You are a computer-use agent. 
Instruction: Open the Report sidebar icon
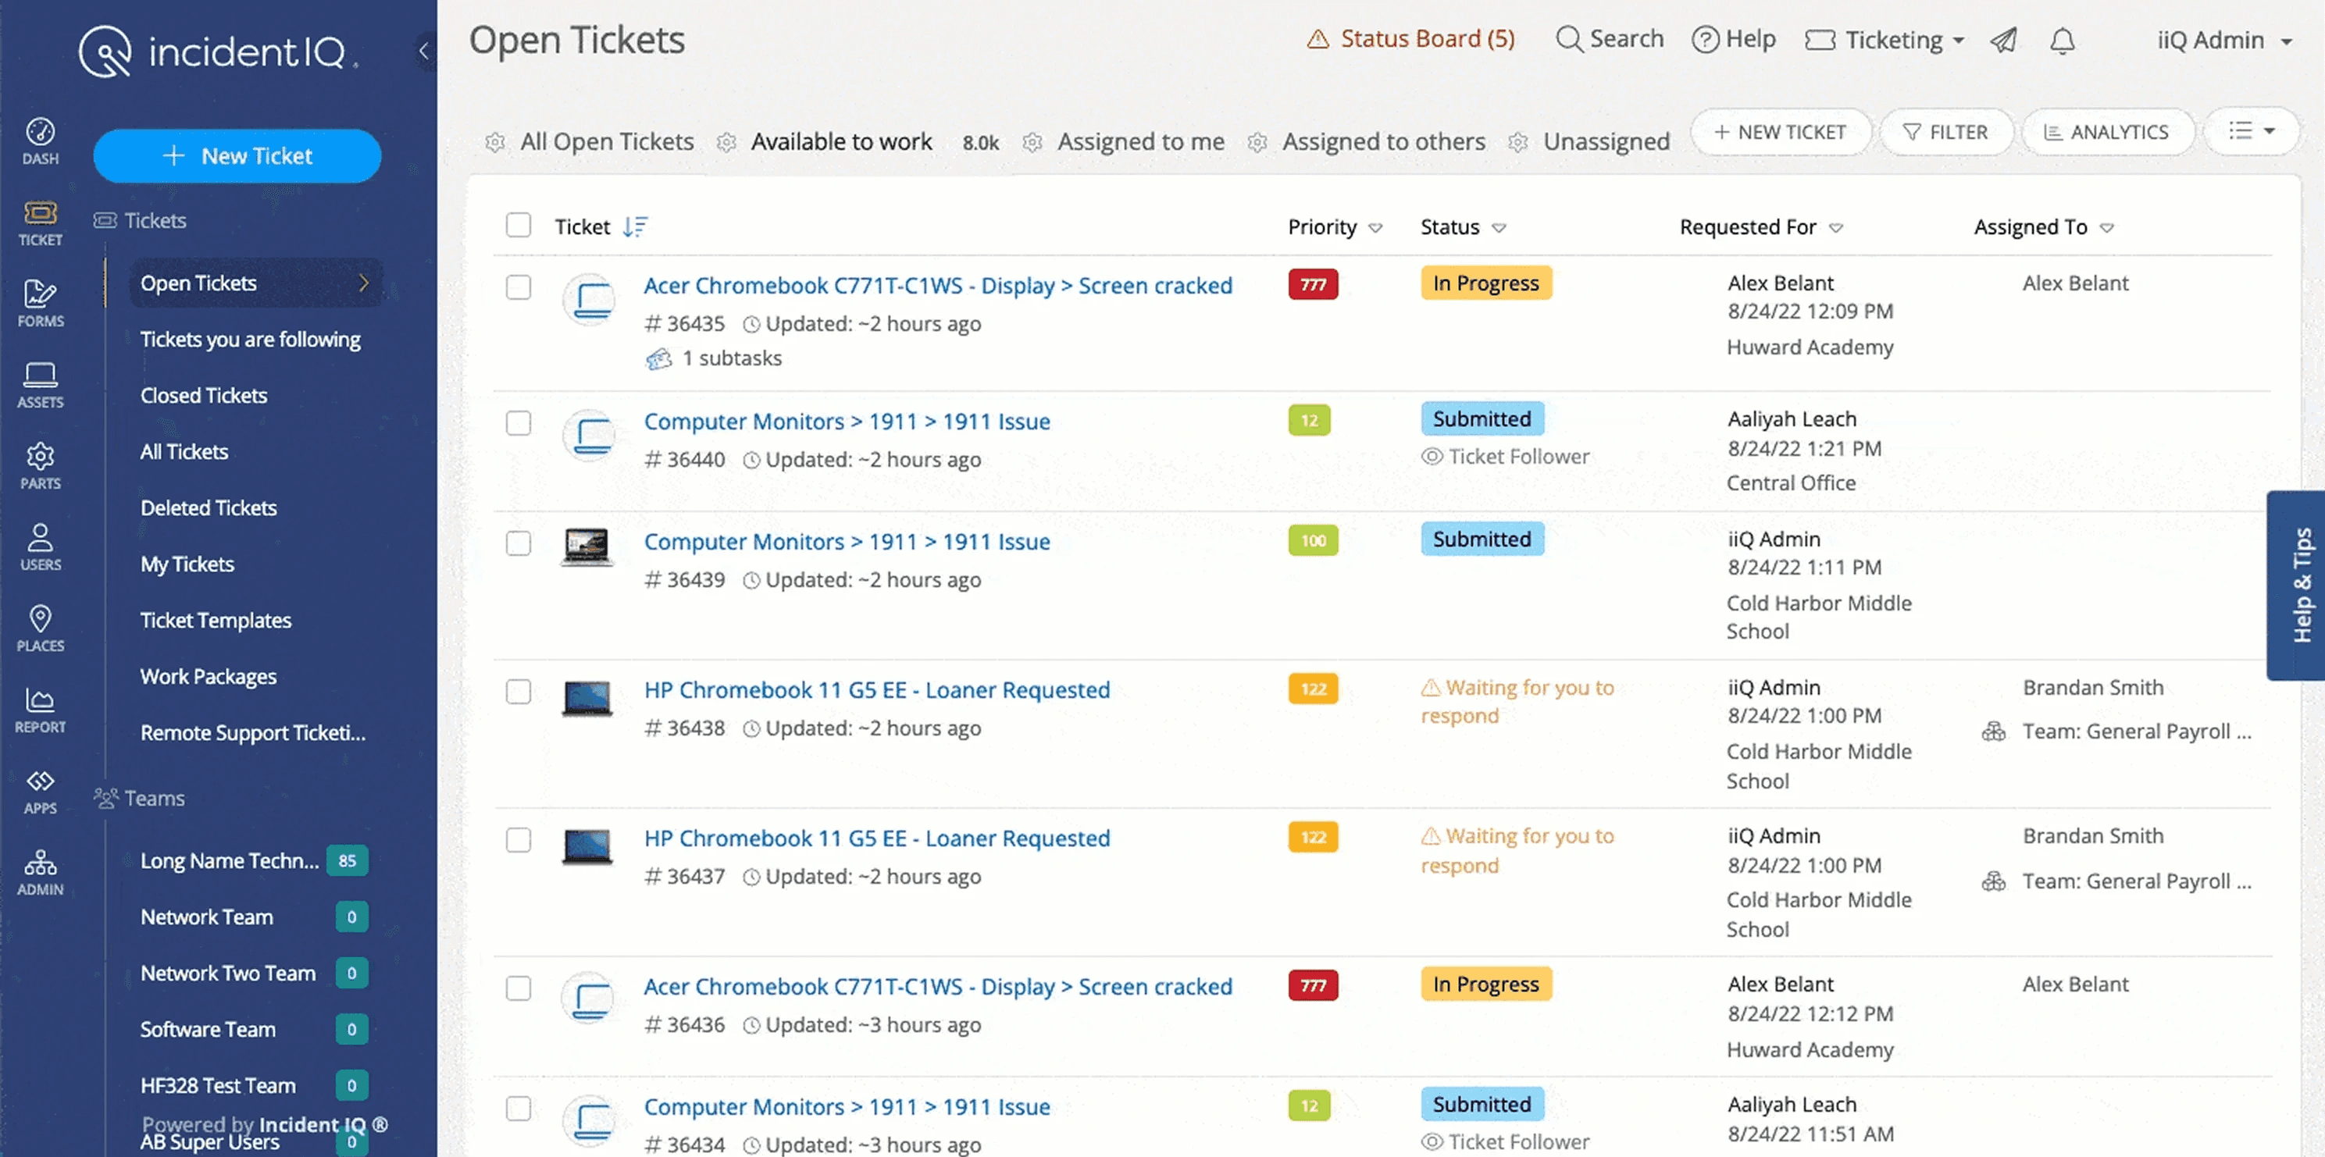(40, 710)
